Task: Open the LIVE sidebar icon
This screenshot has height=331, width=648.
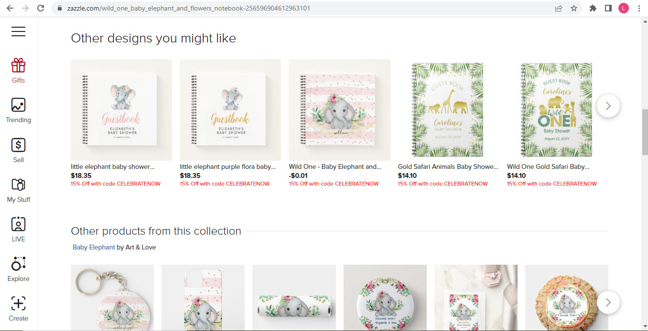Action: coord(19,229)
